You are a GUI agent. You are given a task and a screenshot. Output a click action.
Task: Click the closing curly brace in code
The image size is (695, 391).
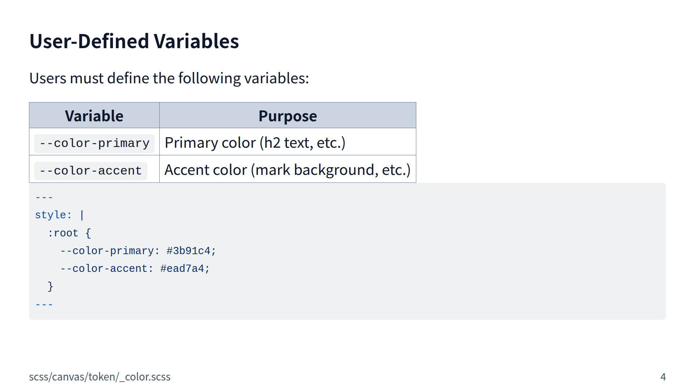click(50, 286)
